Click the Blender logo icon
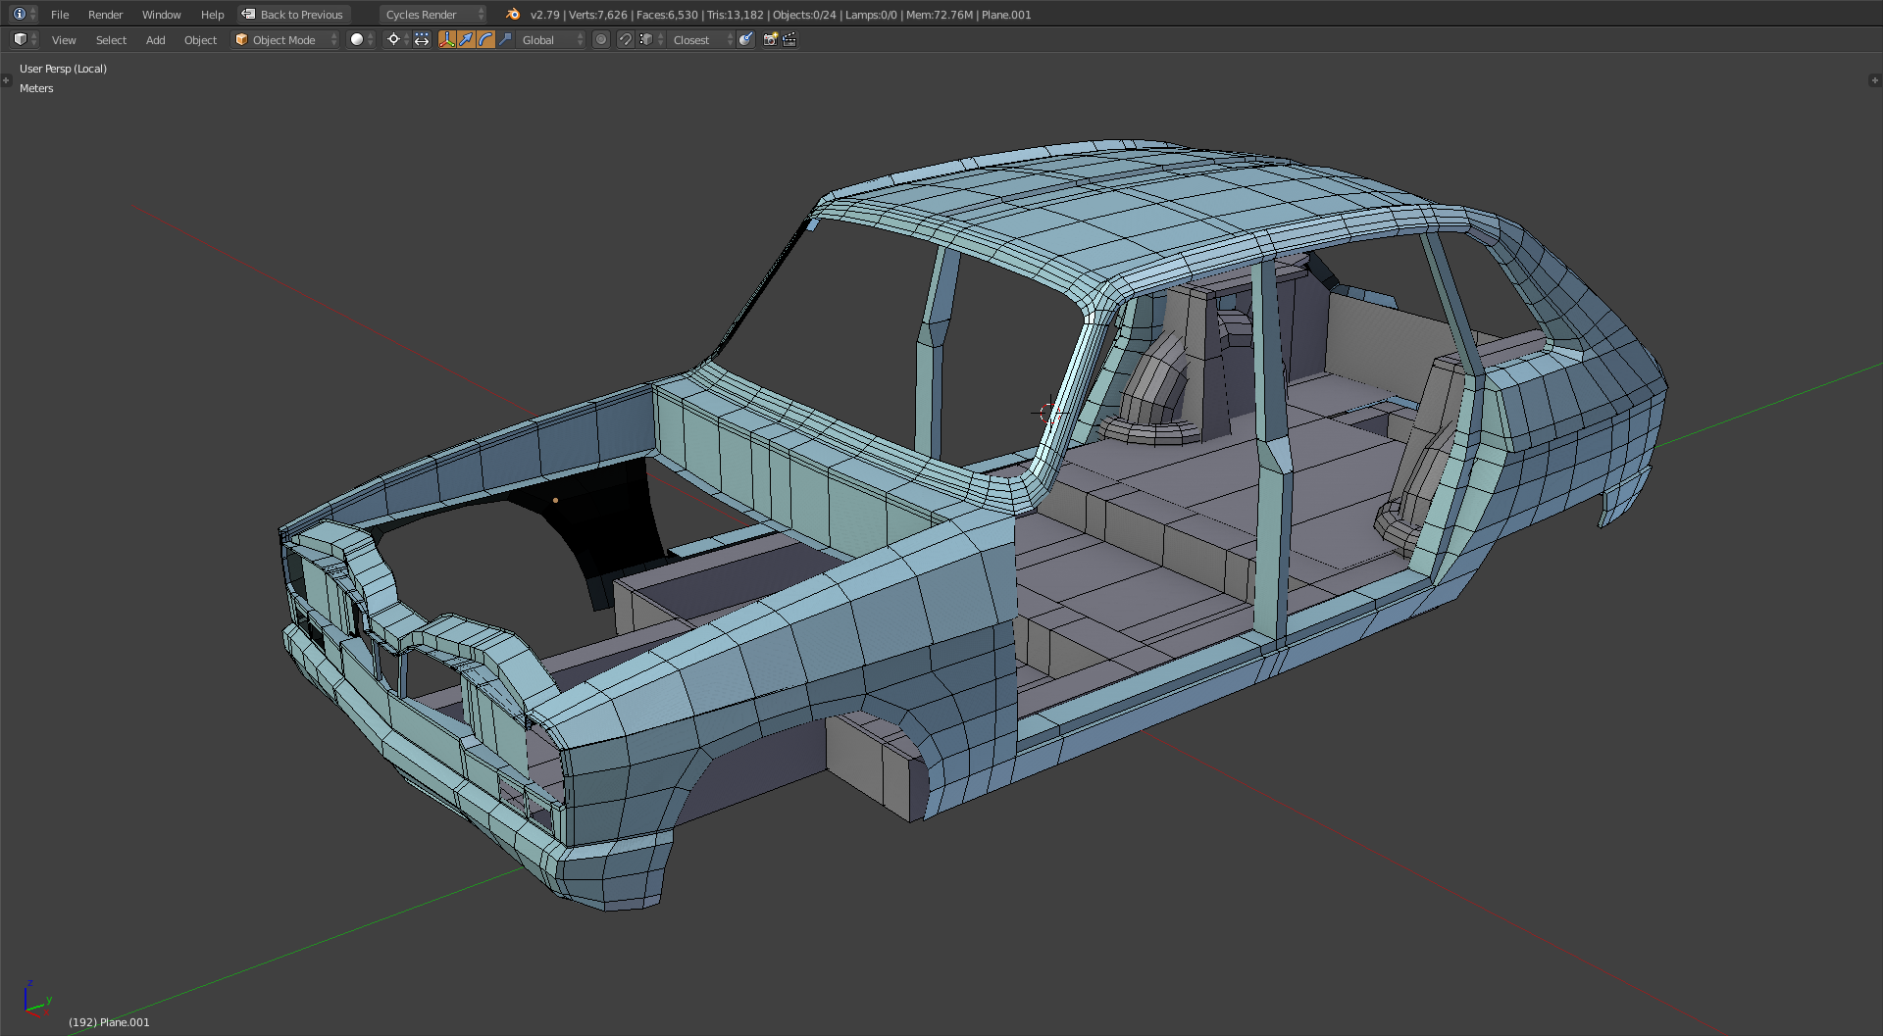Screen dimensions: 1883x1036 tap(513, 14)
